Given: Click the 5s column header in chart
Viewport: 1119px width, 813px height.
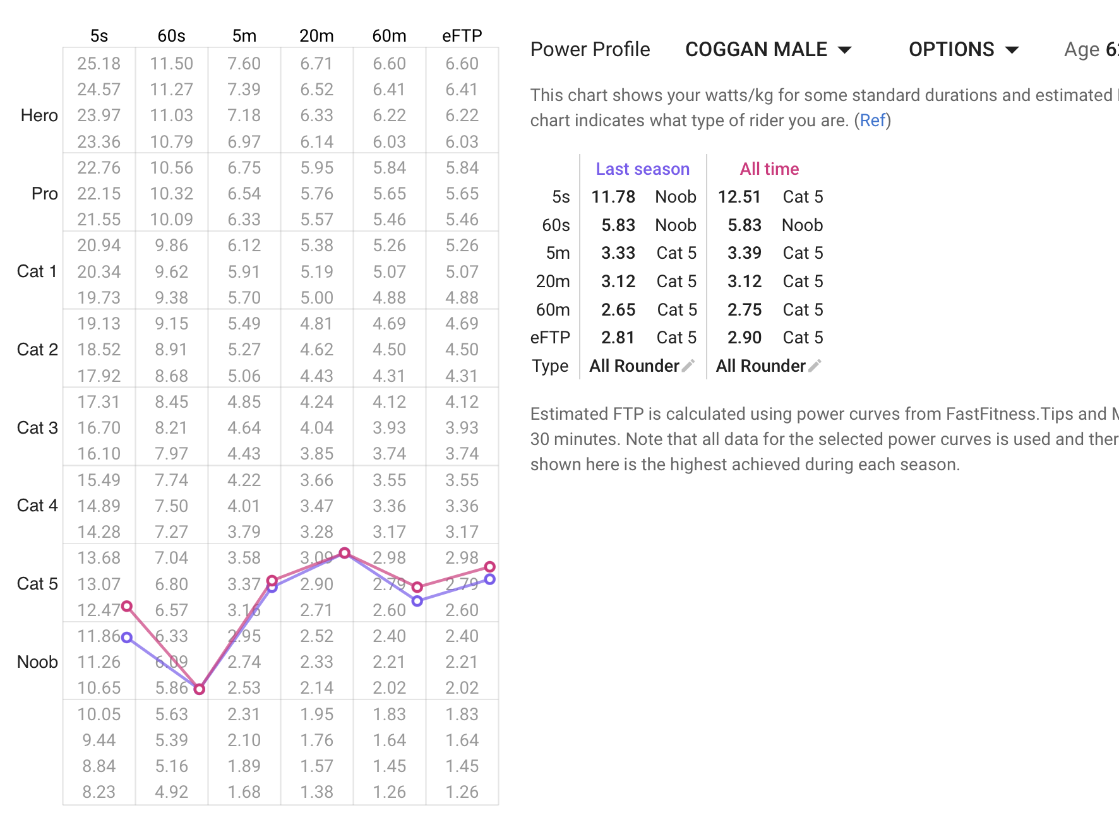Looking at the screenshot, I should [x=99, y=35].
